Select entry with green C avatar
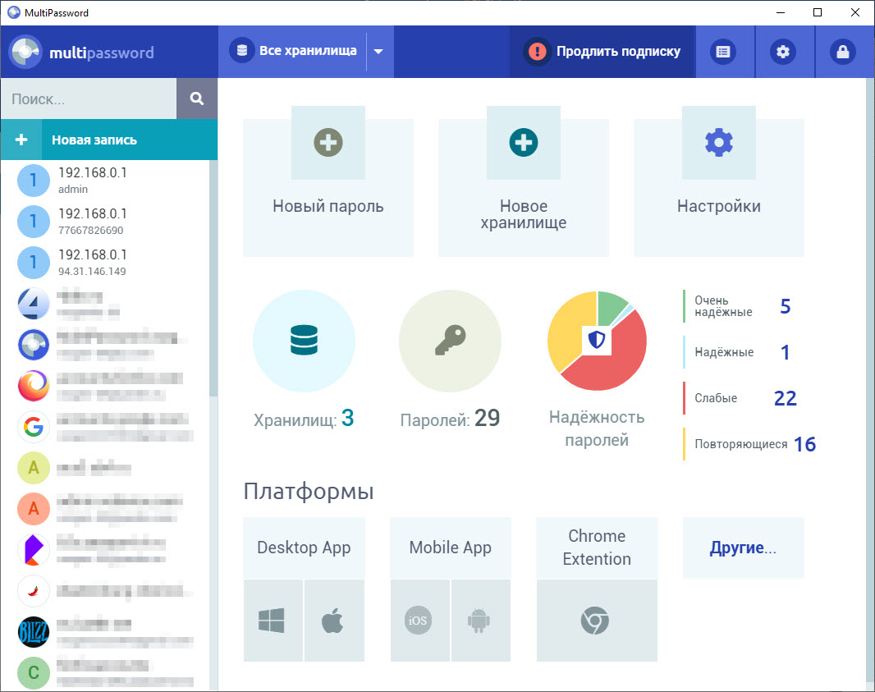The image size is (875, 692). tap(105, 672)
